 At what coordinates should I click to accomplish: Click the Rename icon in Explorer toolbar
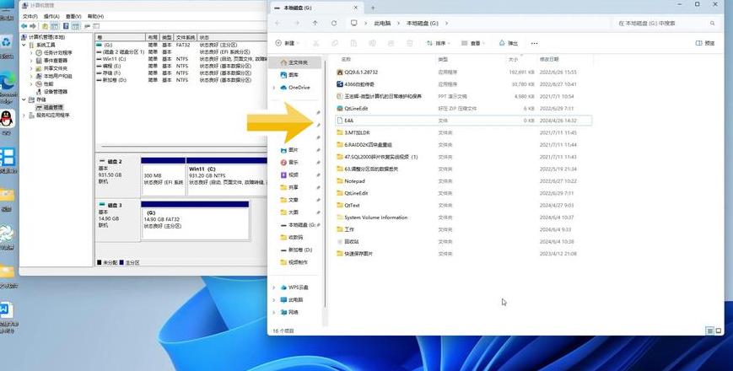coord(372,43)
